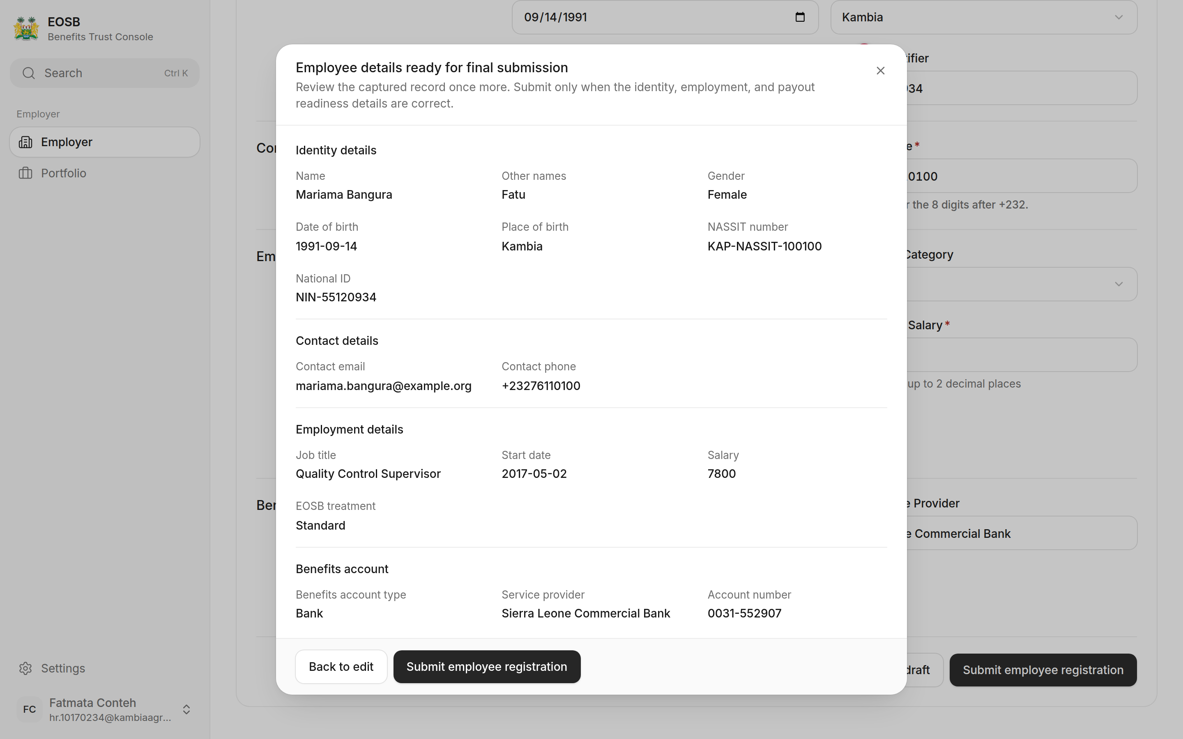Screen dimensions: 1183x739
Task: Open the Employer menu item
Action: coord(105,142)
